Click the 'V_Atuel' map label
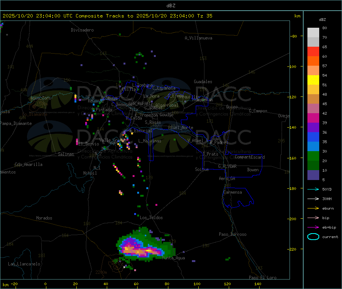 click(195, 141)
